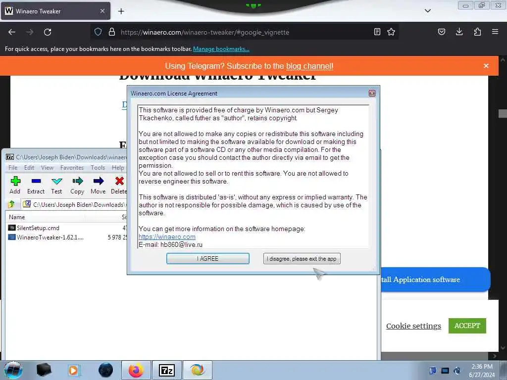This screenshot has width=507, height=380.
Task: Bookmark this page with star icon
Action: (391, 32)
